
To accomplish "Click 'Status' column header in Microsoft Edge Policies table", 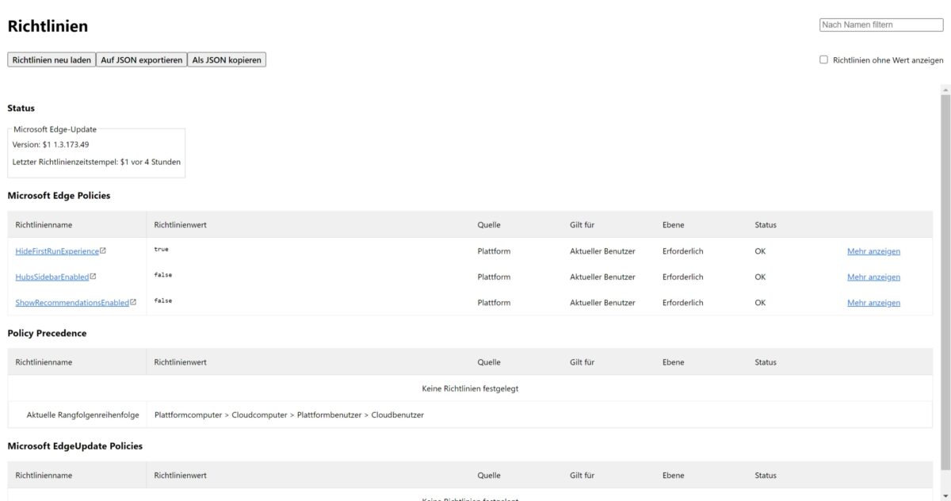I will coord(766,224).
